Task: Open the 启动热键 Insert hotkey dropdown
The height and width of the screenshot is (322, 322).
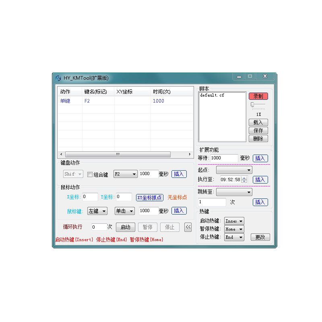Action: click(234, 221)
